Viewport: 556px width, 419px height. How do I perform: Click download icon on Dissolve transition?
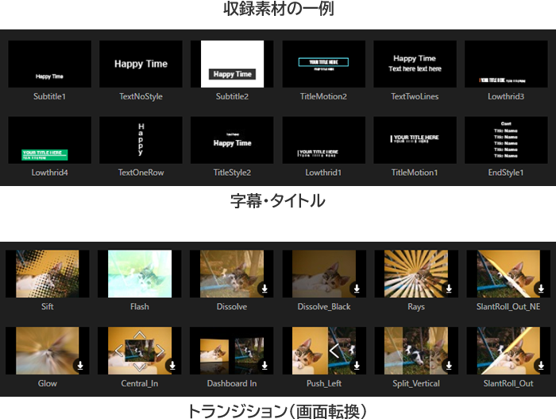(x=264, y=289)
